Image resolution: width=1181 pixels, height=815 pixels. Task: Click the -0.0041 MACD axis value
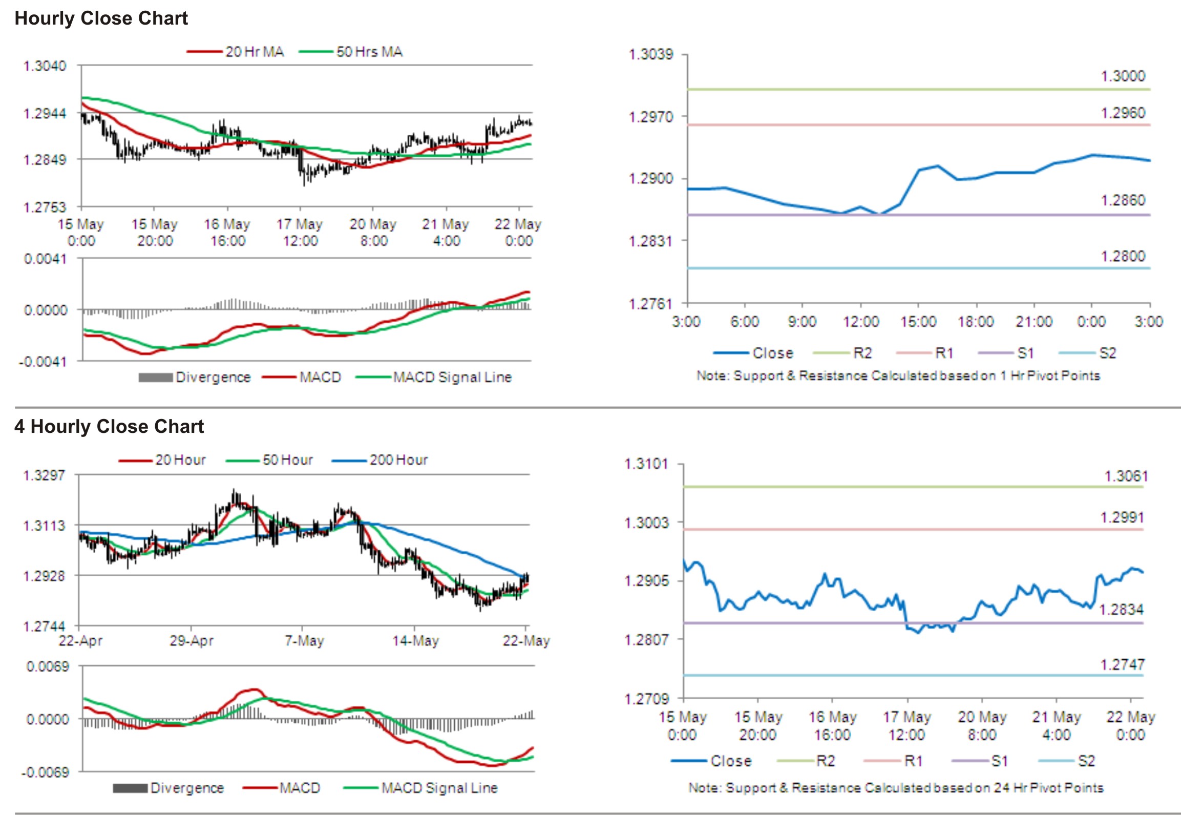(x=43, y=362)
